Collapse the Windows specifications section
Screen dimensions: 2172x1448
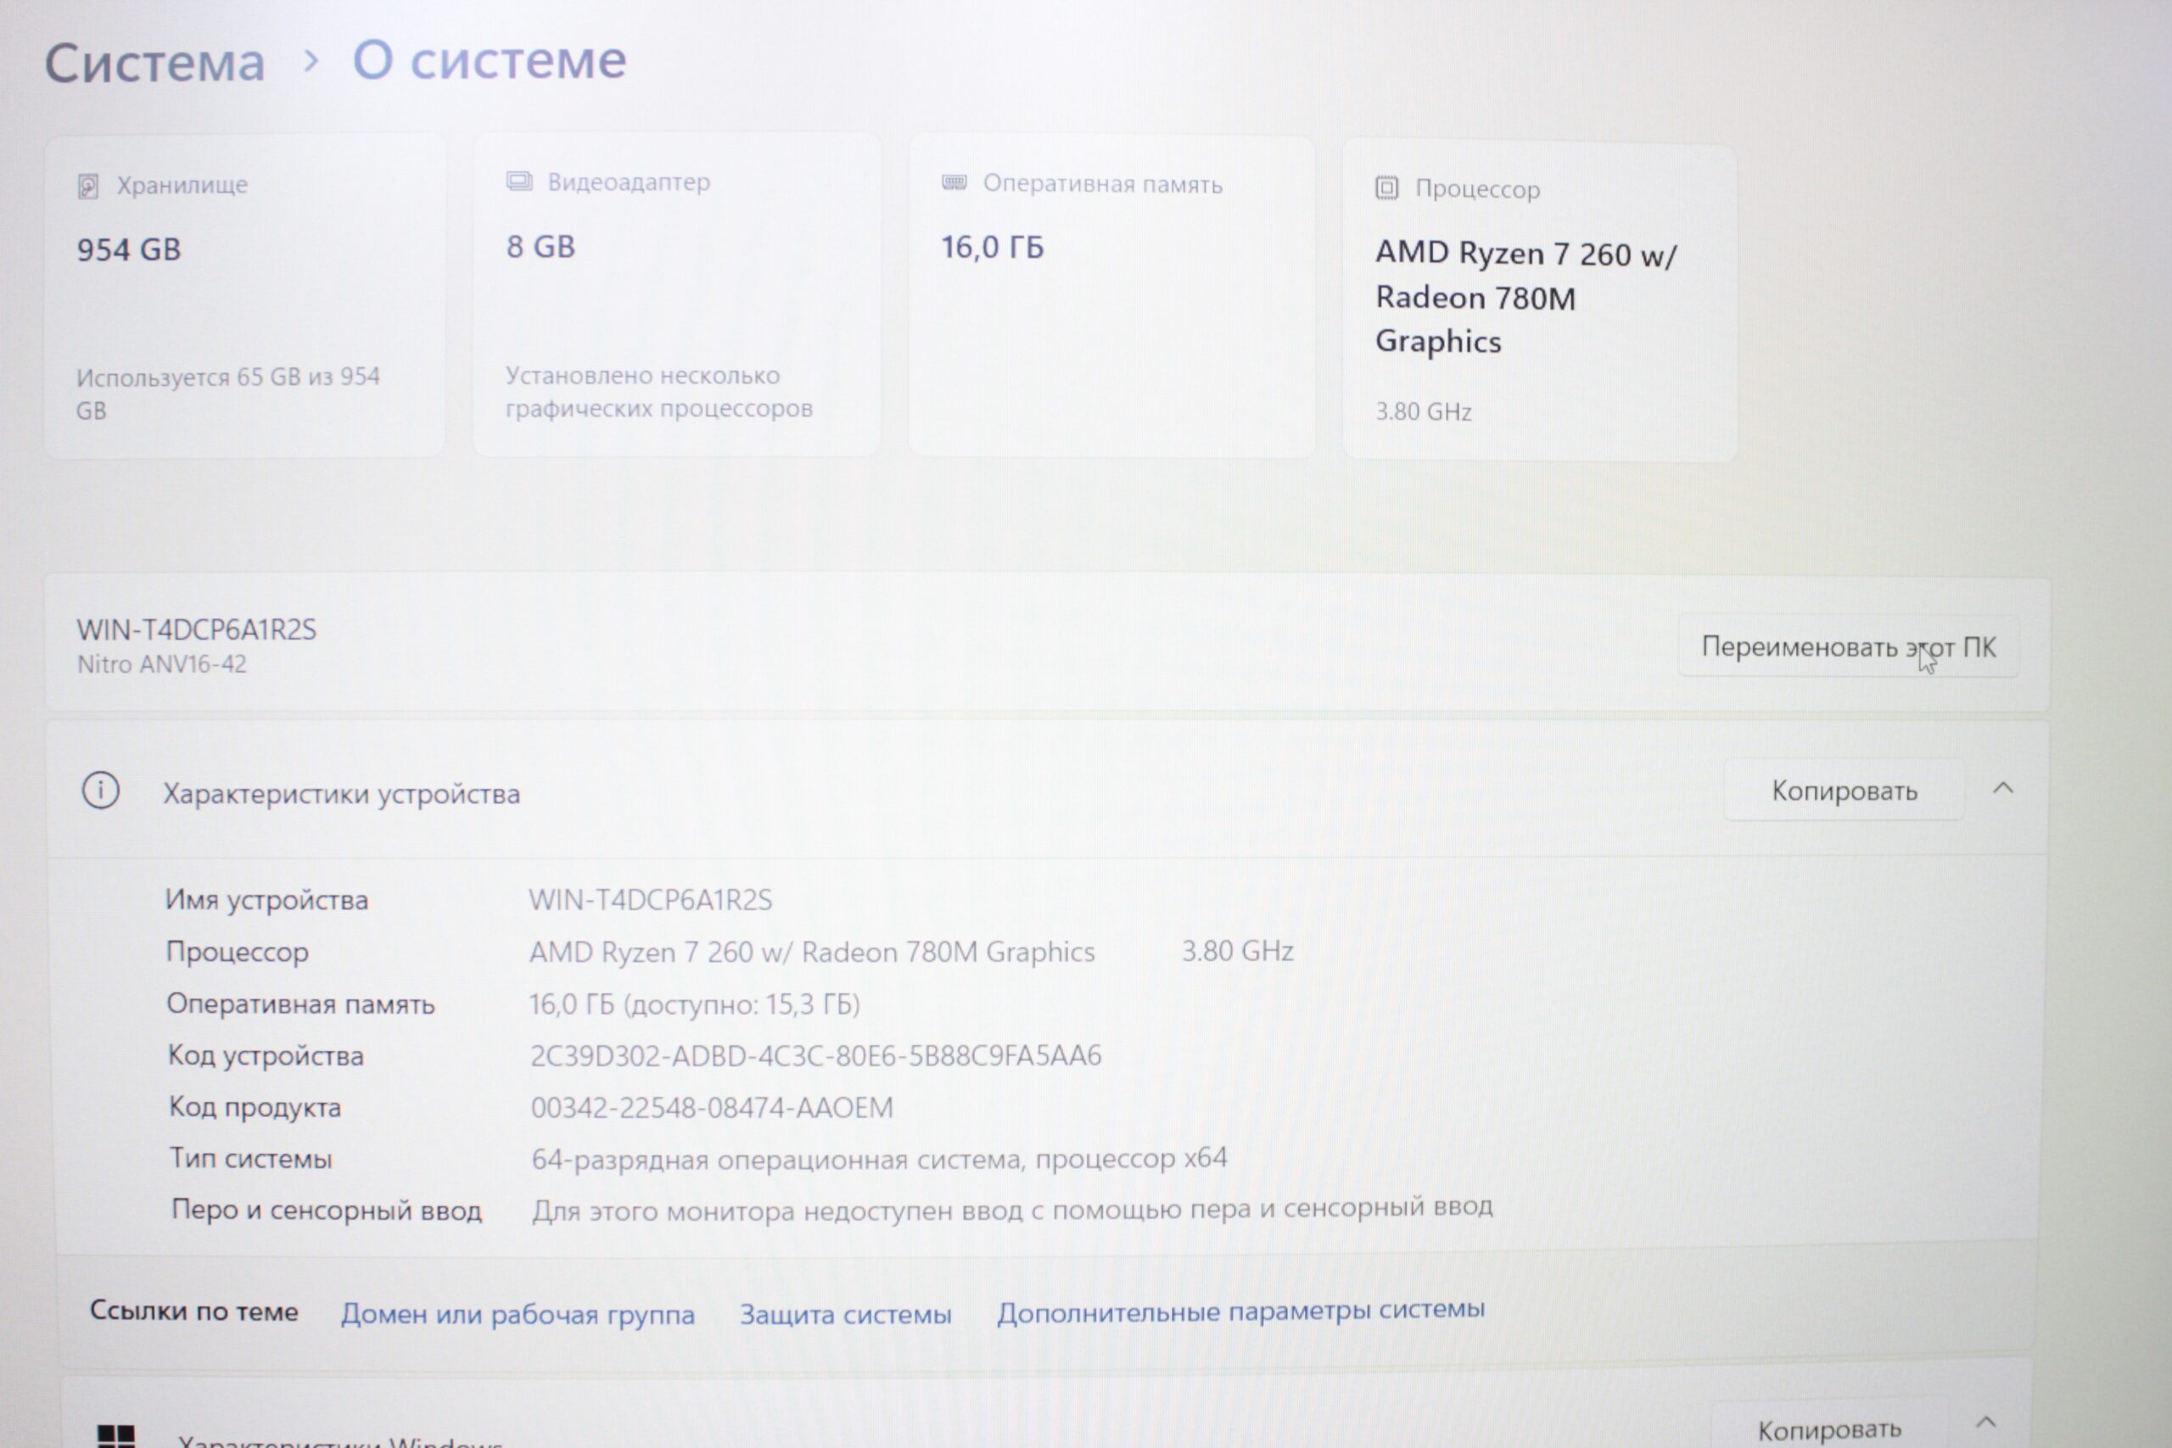click(x=1985, y=1423)
